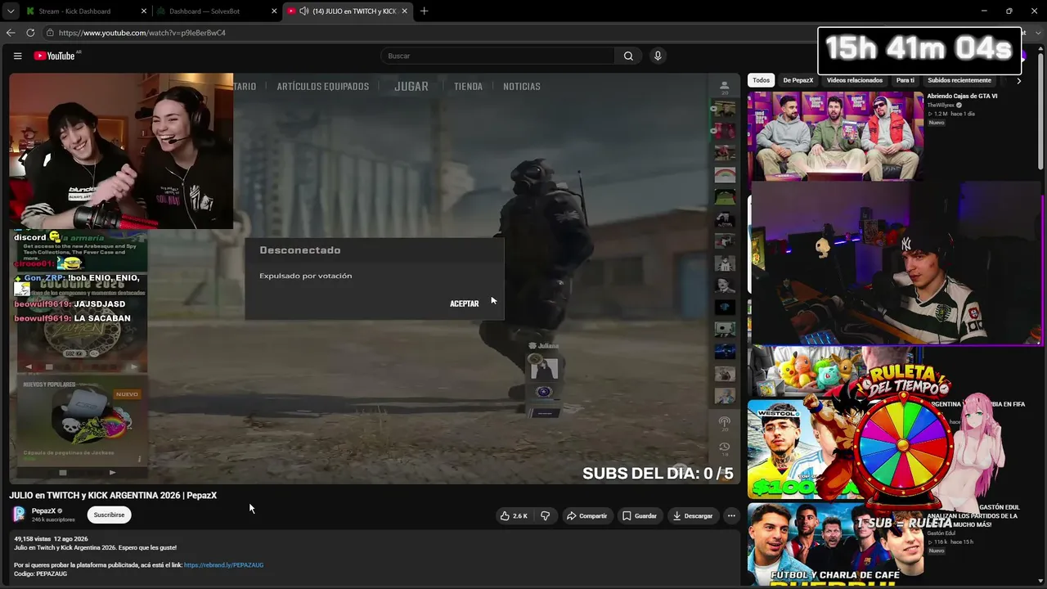Show more filter chips with the right arrow
Screen dimensions: 1047x589
1018,80
